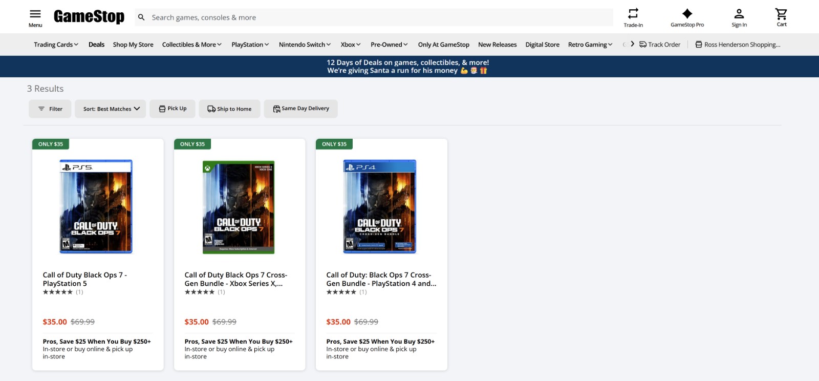Toggle the Same Day Delivery filter
The image size is (819, 381).
[x=300, y=109]
